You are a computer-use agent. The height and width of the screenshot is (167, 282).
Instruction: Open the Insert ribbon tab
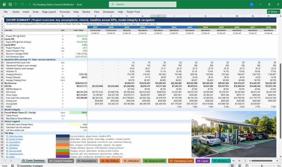click(x=26, y=12)
